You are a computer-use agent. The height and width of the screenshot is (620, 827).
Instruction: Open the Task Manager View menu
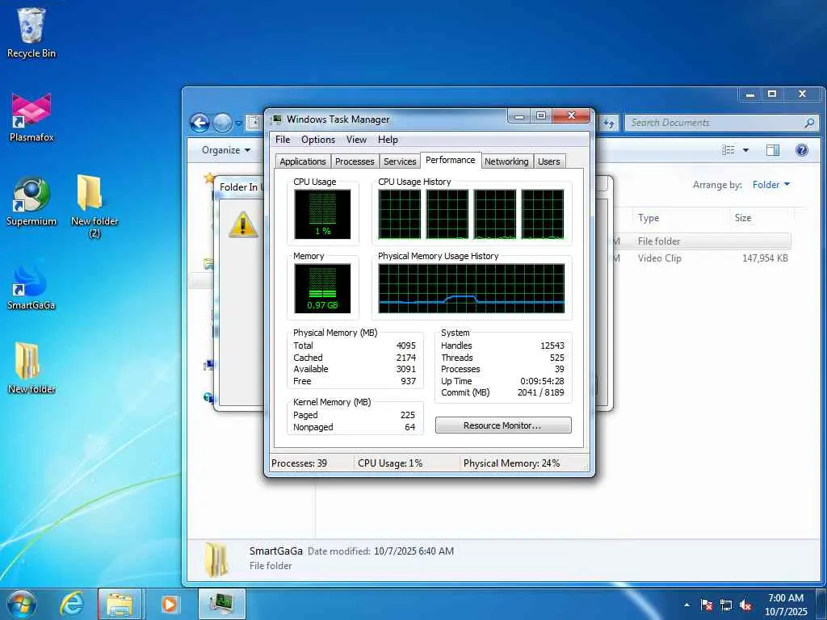pos(356,140)
